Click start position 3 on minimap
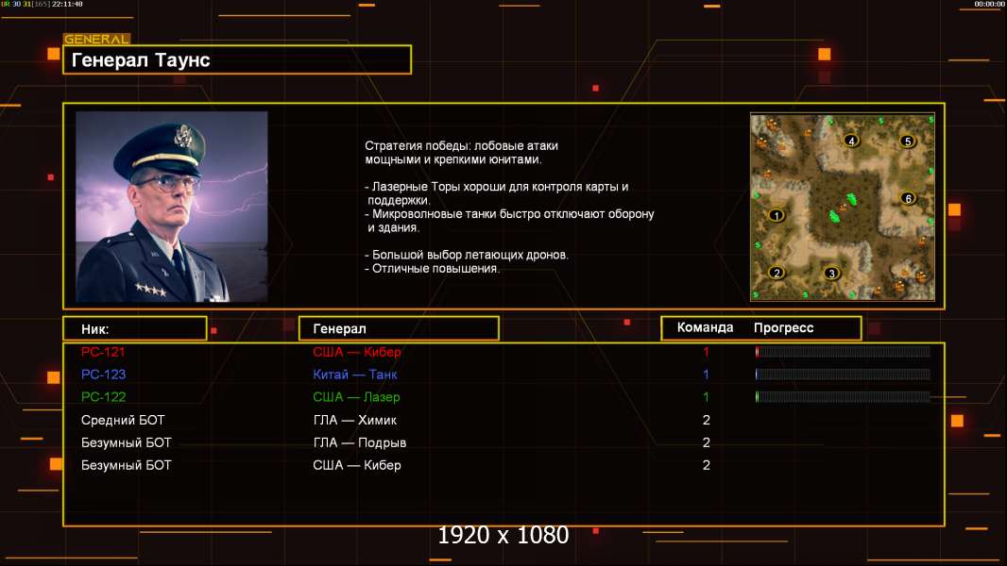Viewport: 1007px width, 566px height. (x=831, y=273)
